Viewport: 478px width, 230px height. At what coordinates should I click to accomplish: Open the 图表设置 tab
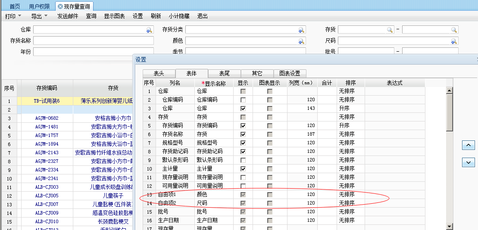pyautogui.click(x=290, y=74)
